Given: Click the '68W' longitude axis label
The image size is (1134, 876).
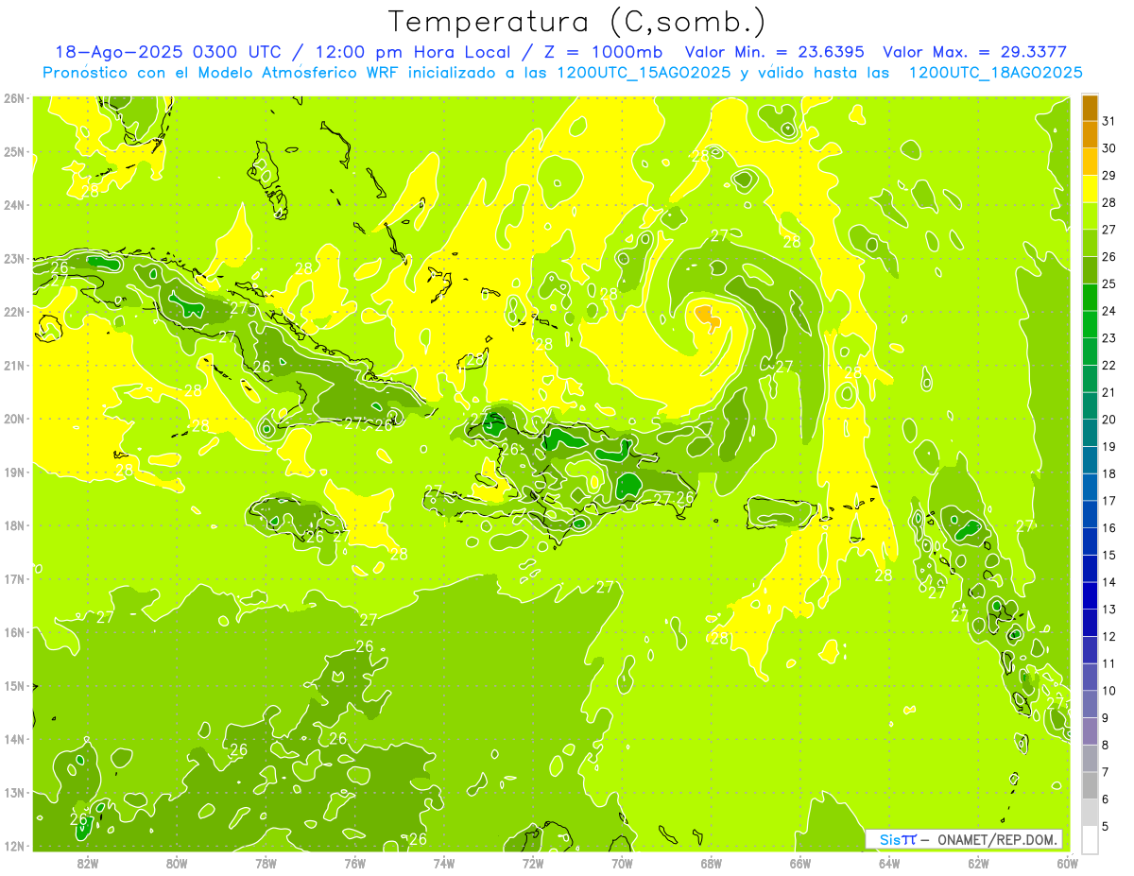Looking at the screenshot, I should point(712,863).
